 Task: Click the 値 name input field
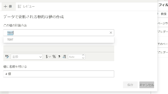(59, 74)
